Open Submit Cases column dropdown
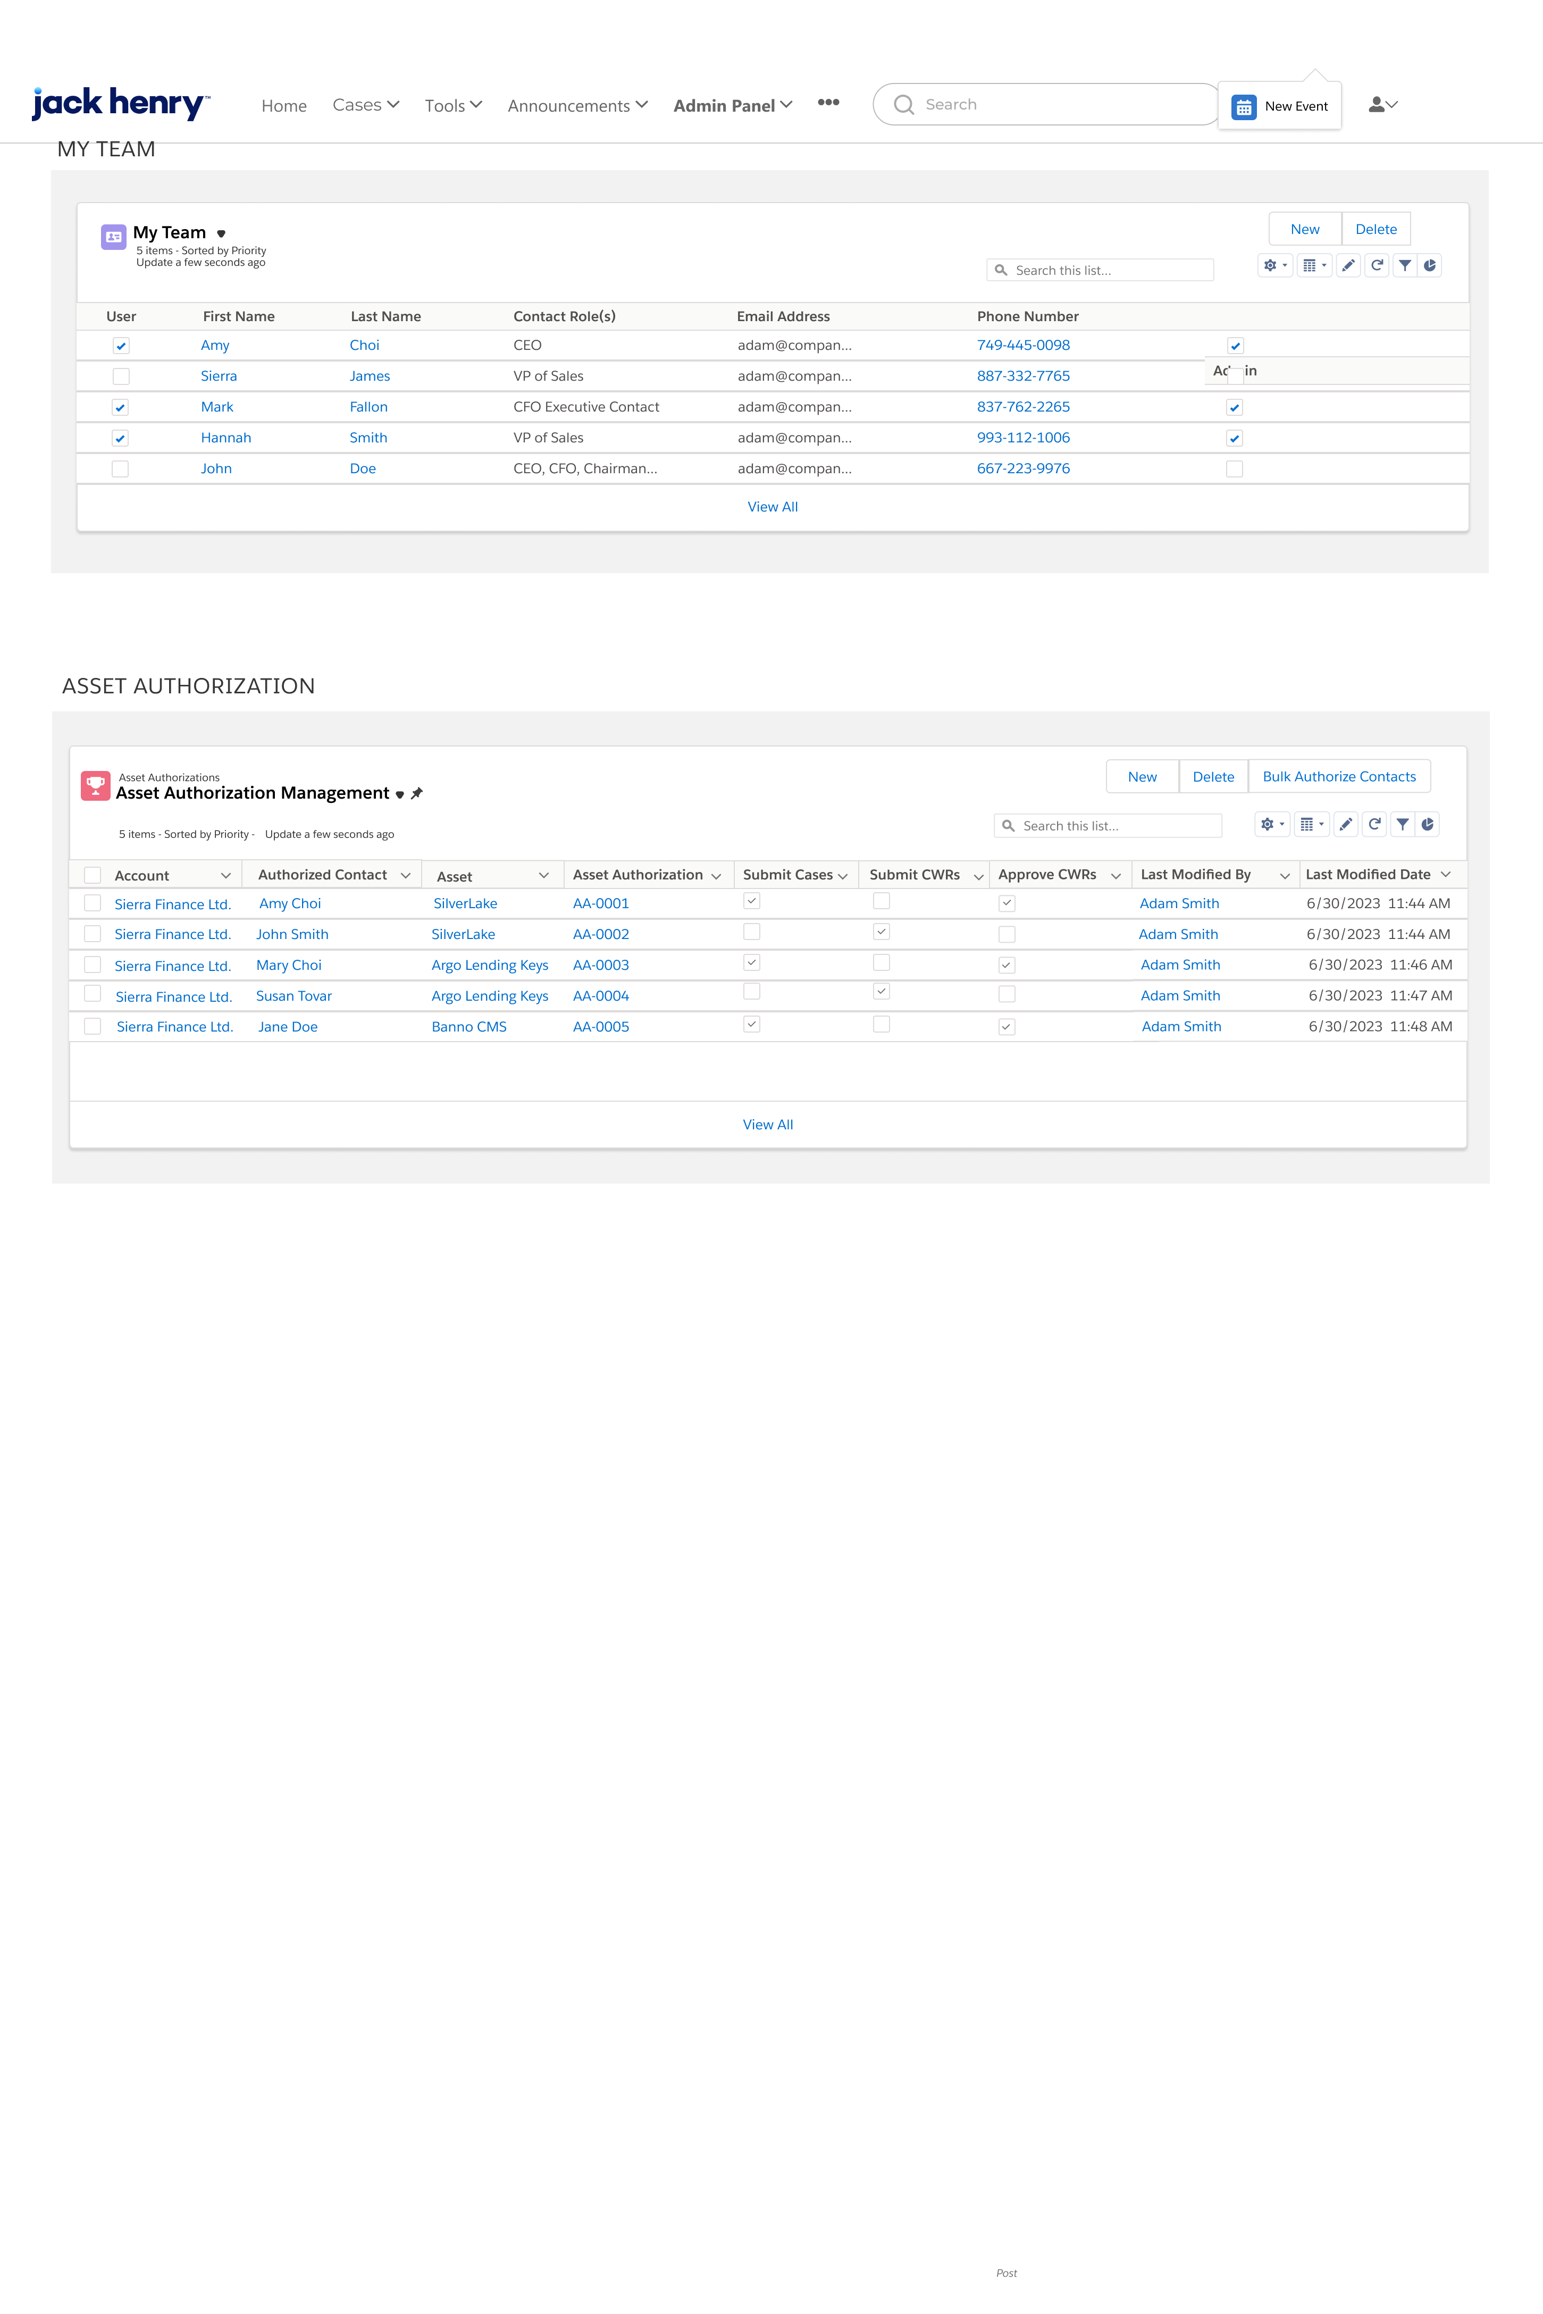The height and width of the screenshot is (2314, 1543). coord(842,876)
